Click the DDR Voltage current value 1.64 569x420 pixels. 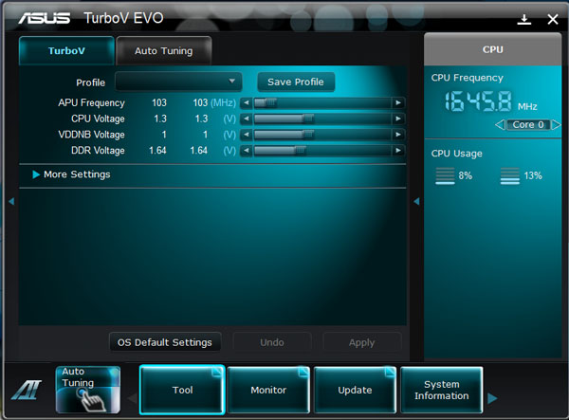pyautogui.click(x=157, y=150)
